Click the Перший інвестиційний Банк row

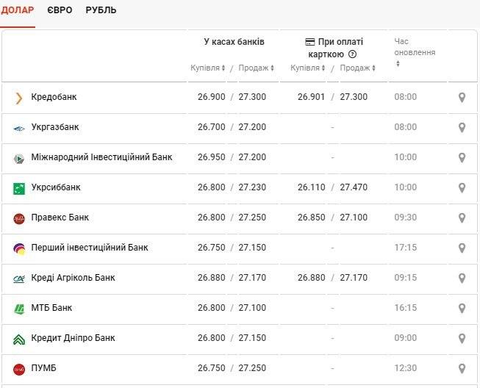click(89, 248)
